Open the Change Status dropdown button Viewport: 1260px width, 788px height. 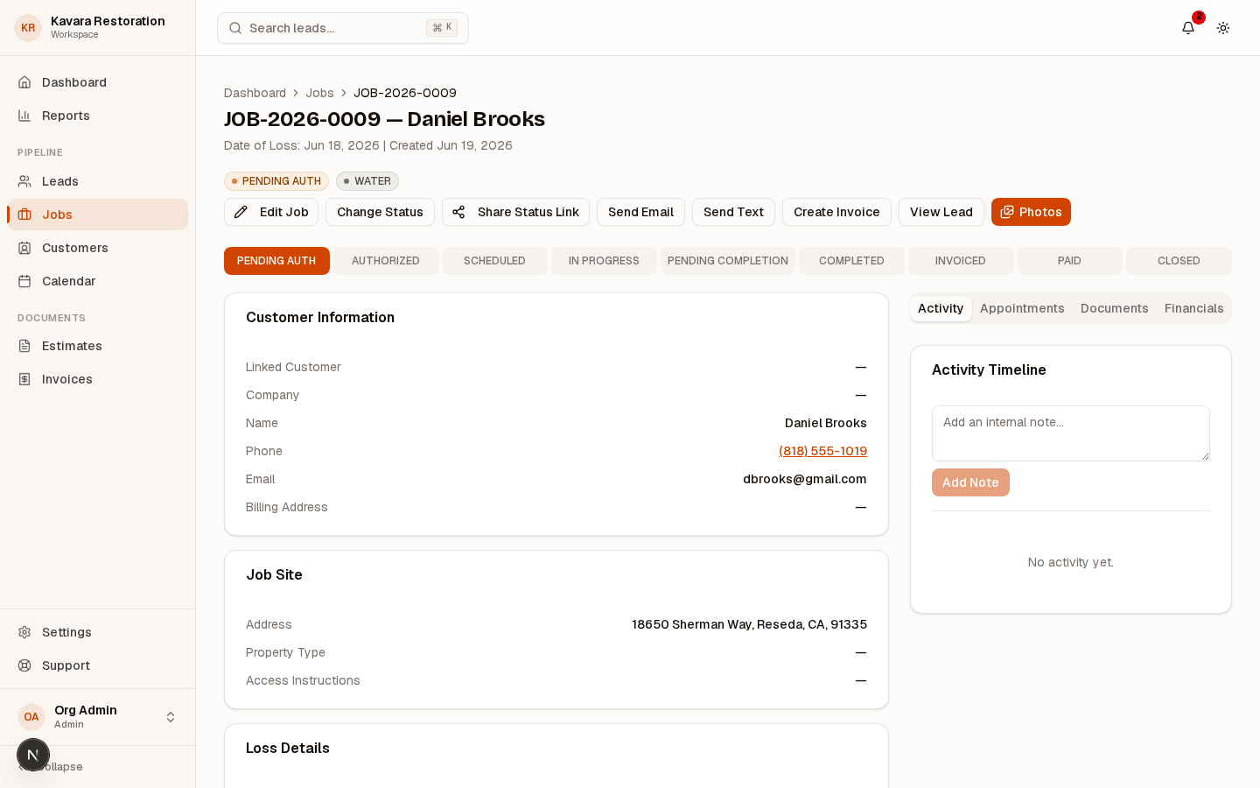pos(380,212)
